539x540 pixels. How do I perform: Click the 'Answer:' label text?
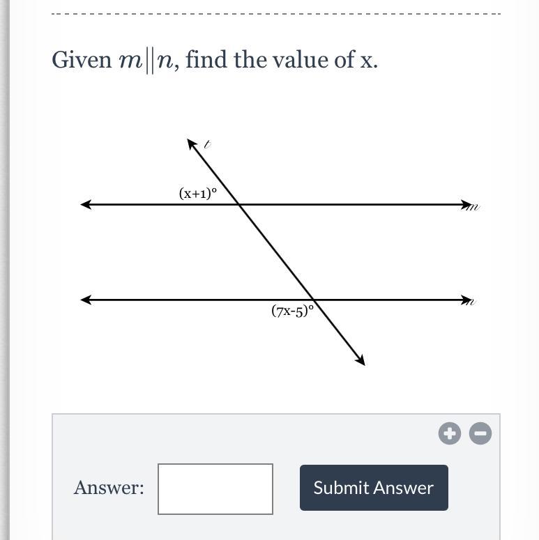[109, 488]
